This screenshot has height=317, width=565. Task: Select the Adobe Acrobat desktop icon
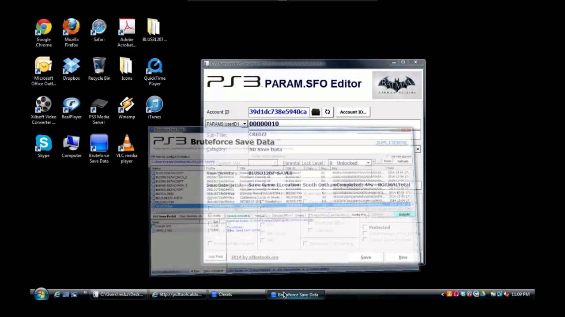[127, 33]
